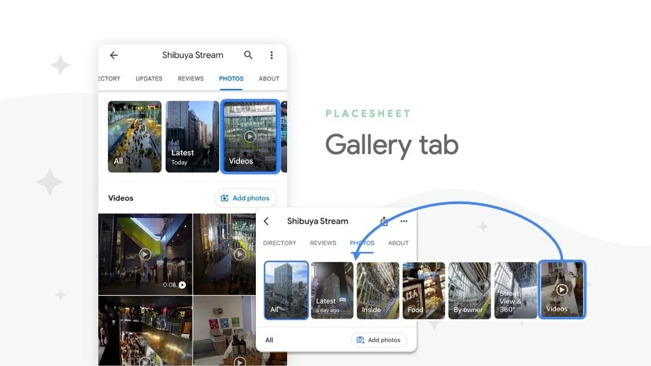Tap Add photos button next to Videos heading
651x366 pixels.
coord(246,198)
